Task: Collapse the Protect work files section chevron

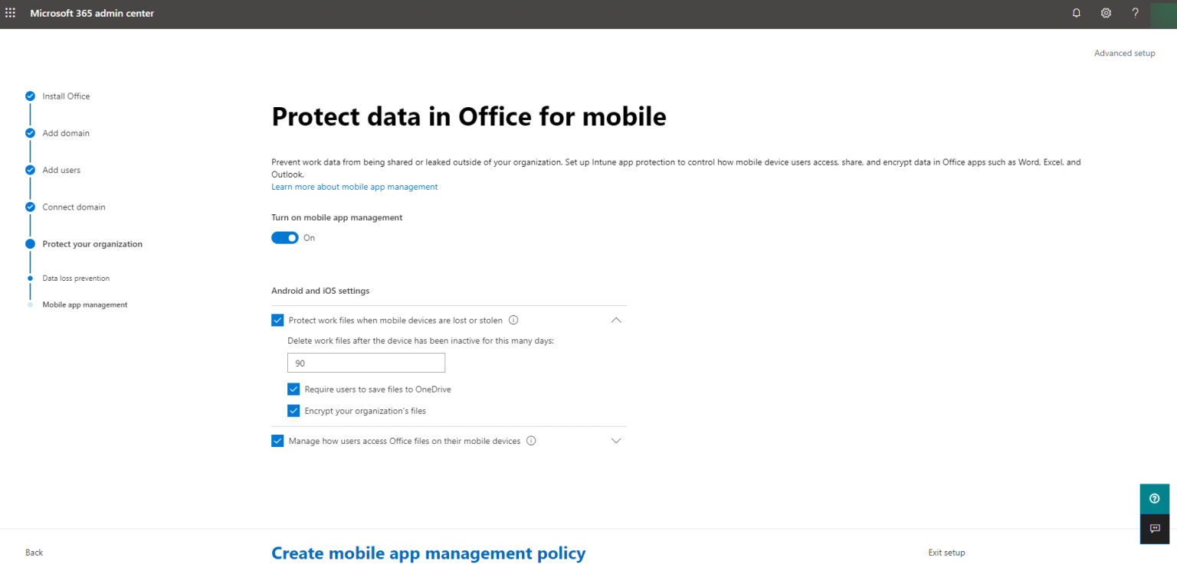Action: pos(616,321)
